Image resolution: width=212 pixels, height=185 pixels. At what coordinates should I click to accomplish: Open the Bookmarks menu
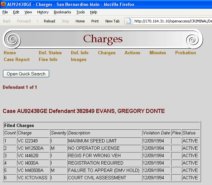coord(62,12)
